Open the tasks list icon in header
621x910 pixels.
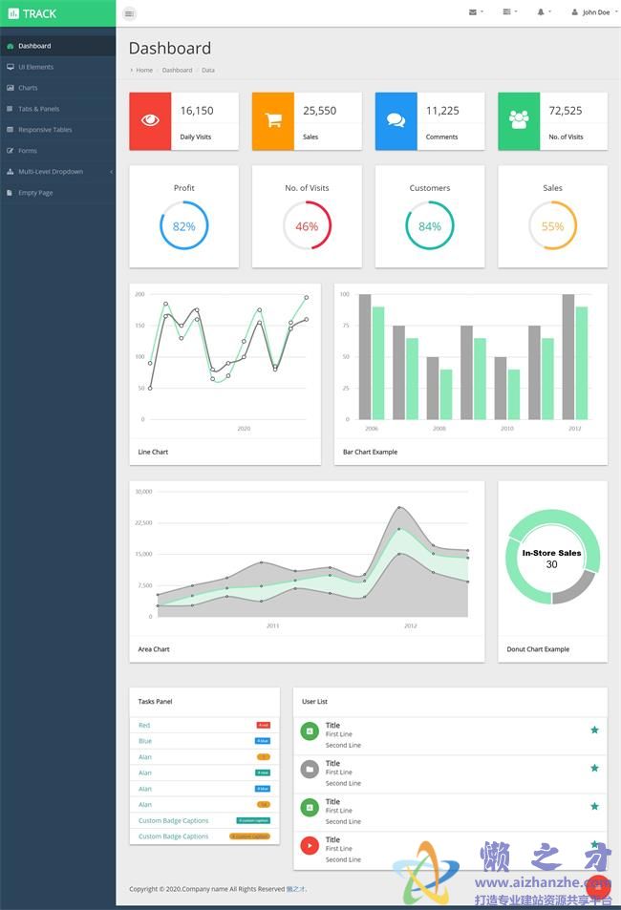(x=509, y=12)
